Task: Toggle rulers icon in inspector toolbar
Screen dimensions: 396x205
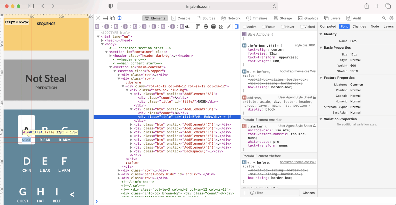Action: click(x=198, y=27)
